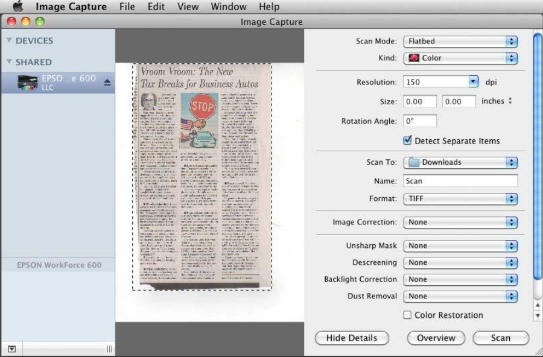543x357 pixels.
Task: Open the Window menu
Action: (x=228, y=7)
